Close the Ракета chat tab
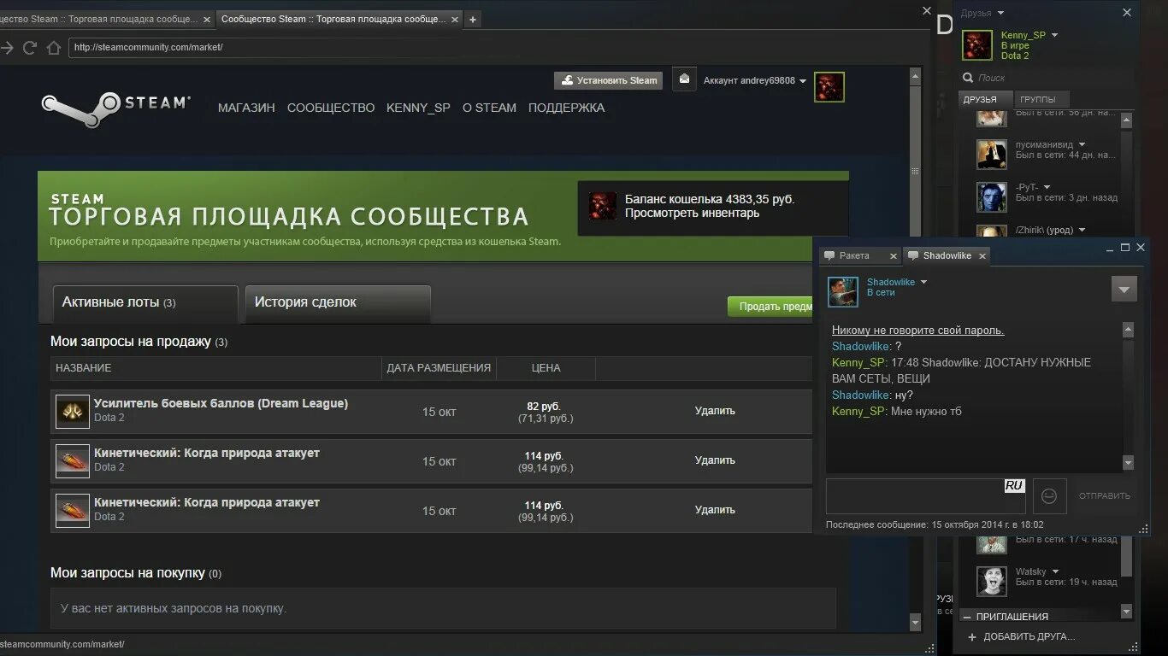 [x=893, y=256]
